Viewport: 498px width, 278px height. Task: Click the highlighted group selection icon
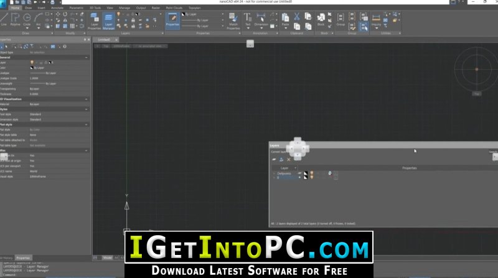(364, 26)
